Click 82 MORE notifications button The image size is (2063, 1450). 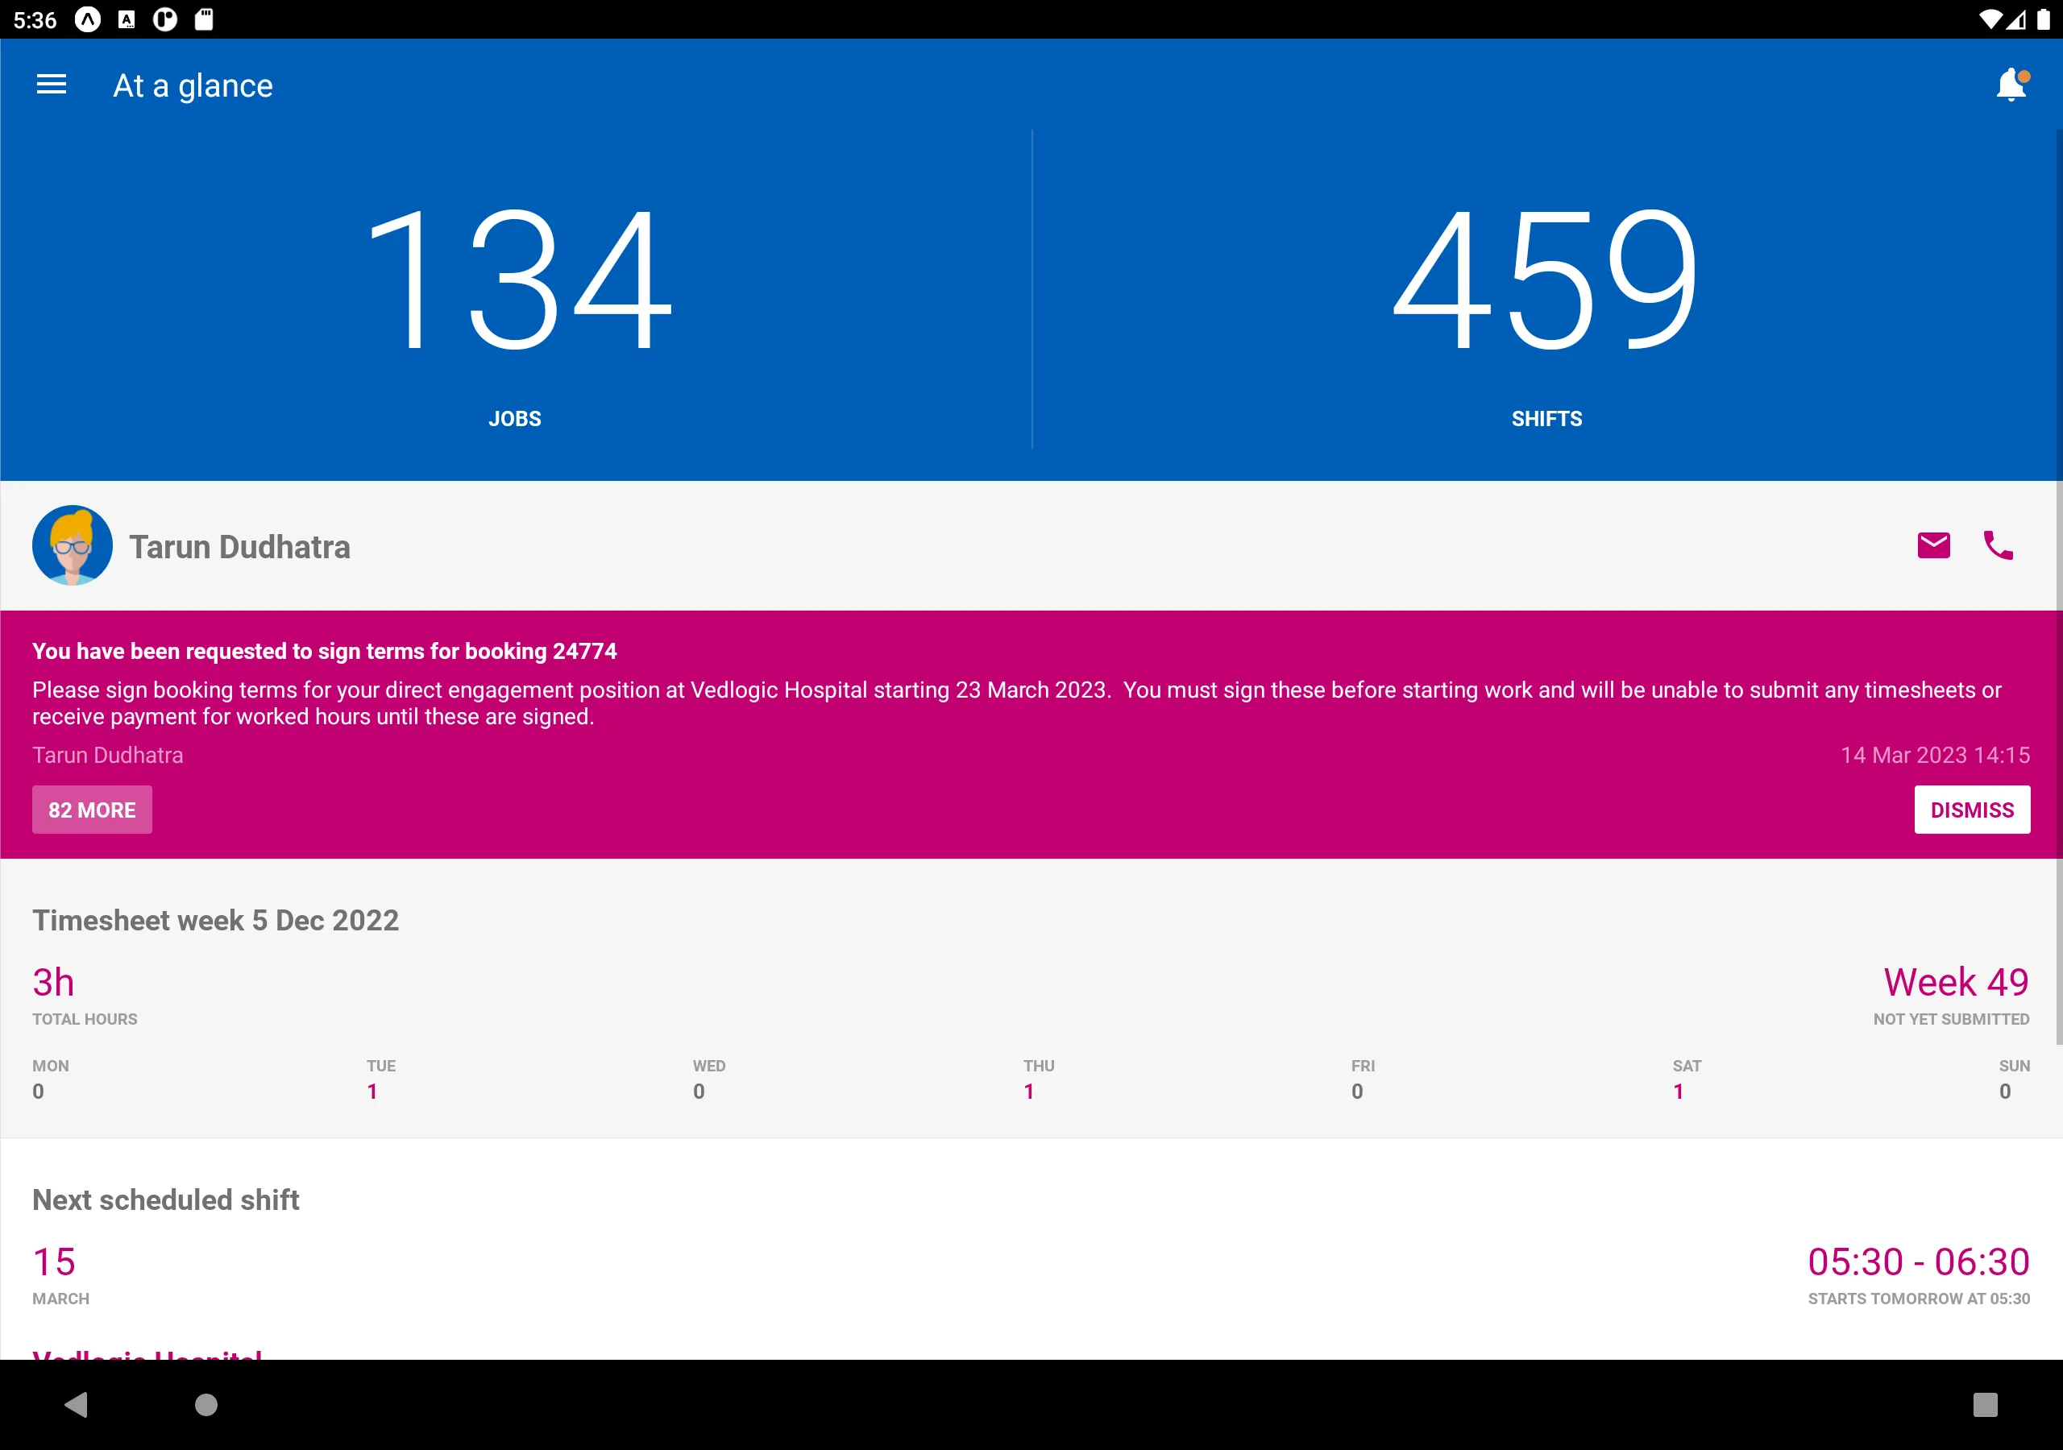coord(91,810)
